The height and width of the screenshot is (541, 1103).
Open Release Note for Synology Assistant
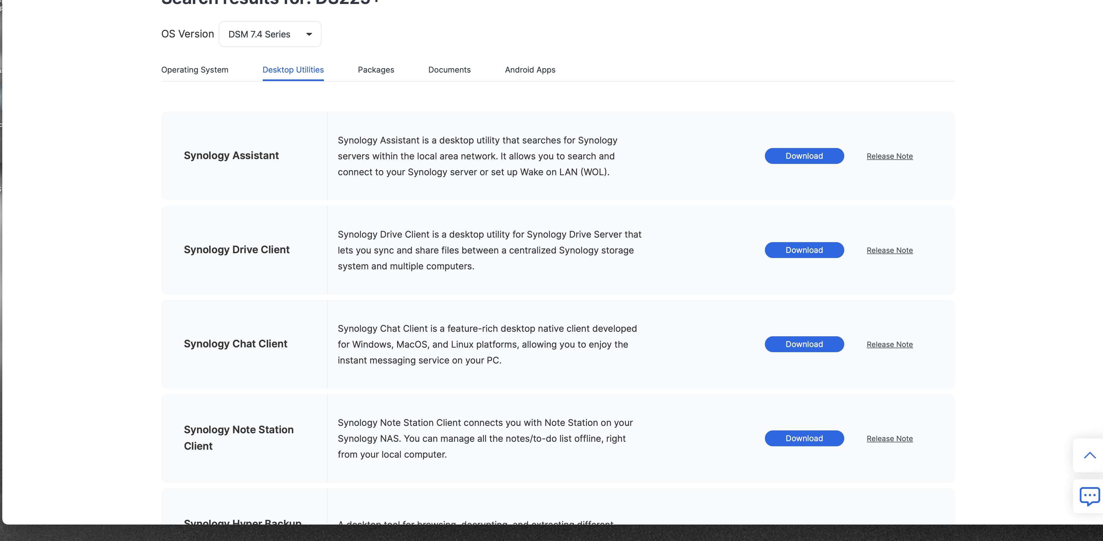tap(890, 156)
